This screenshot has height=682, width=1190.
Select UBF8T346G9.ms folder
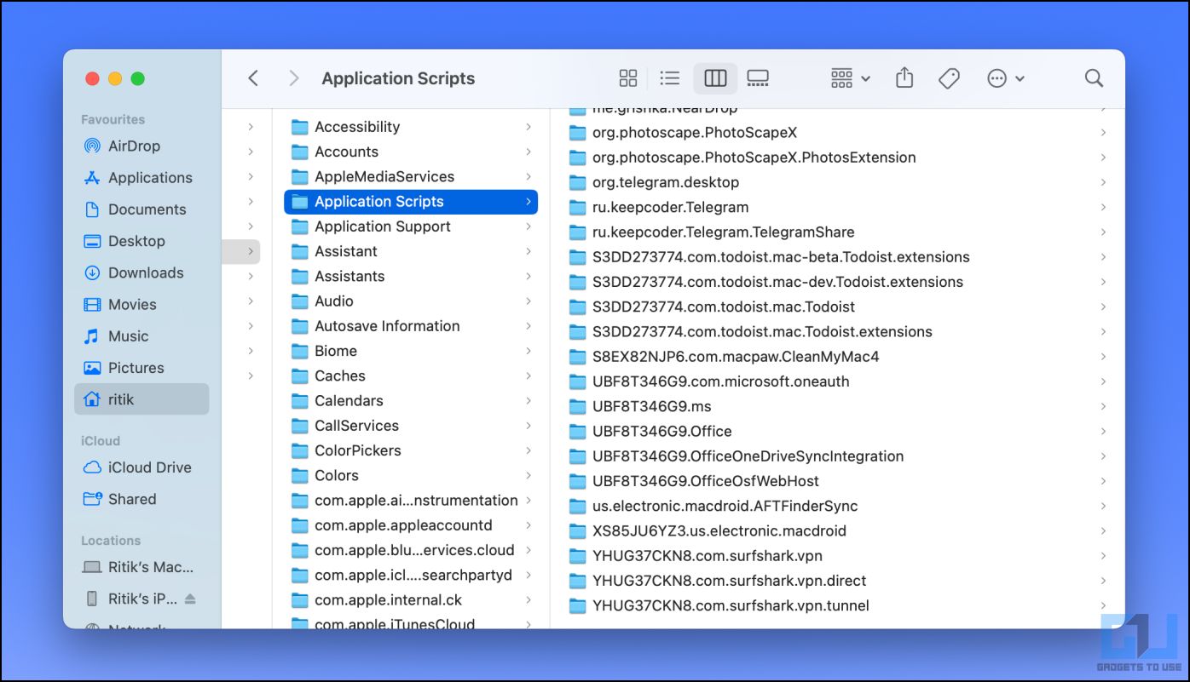[838, 406]
